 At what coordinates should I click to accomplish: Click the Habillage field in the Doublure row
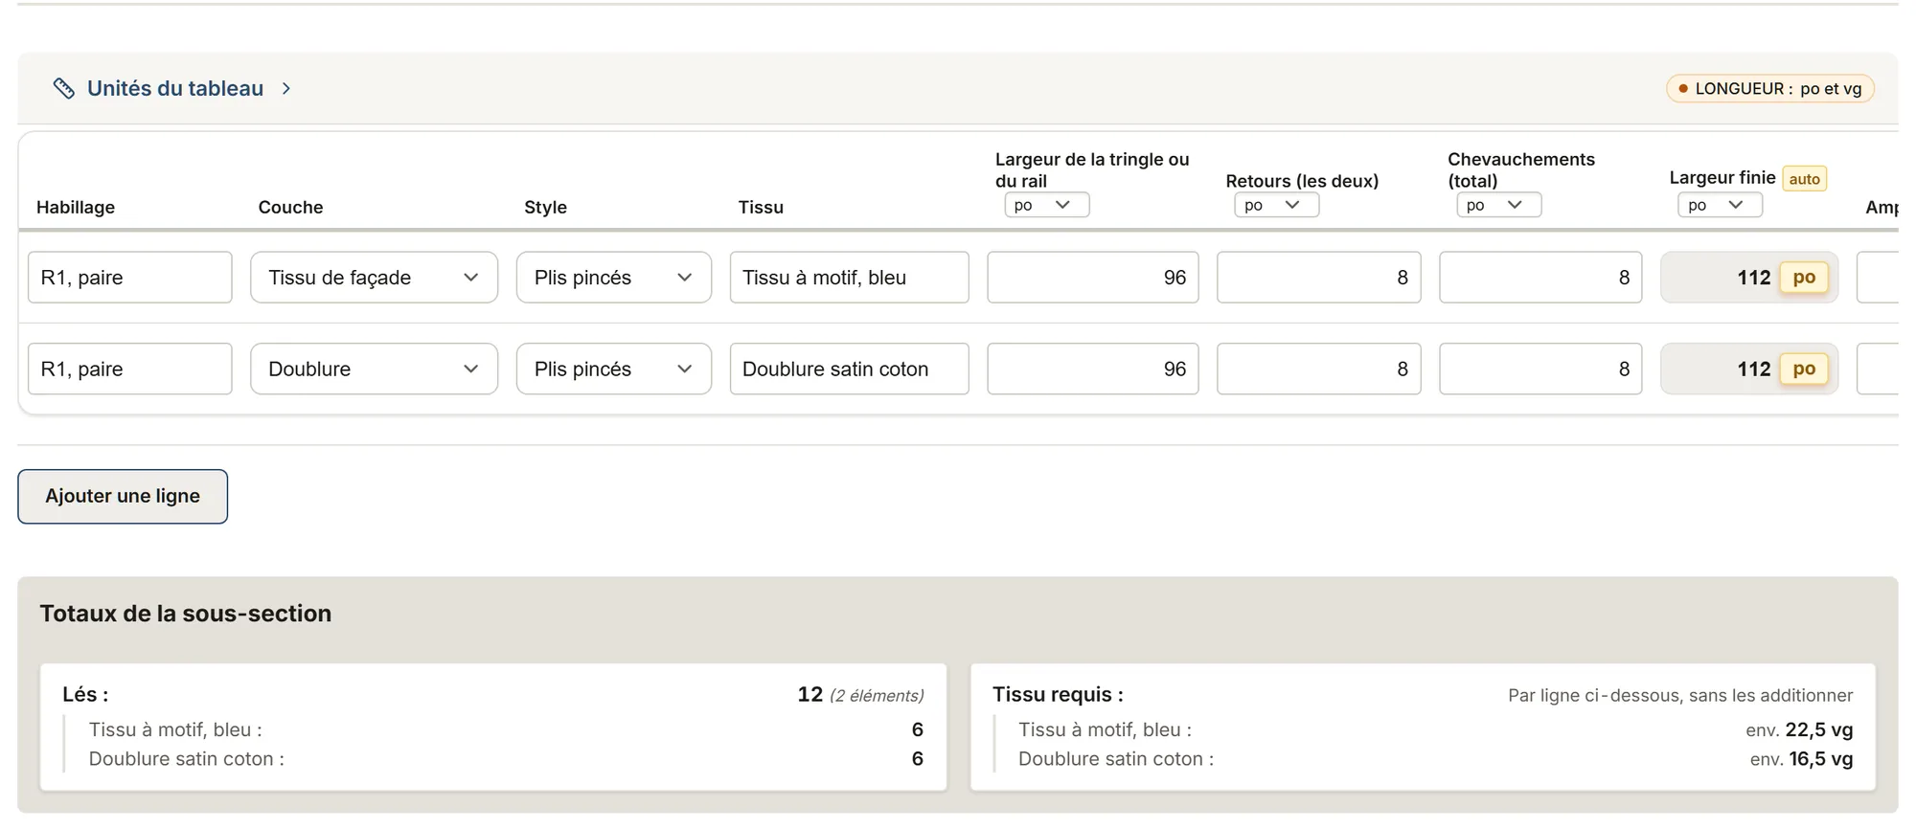click(x=130, y=369)
